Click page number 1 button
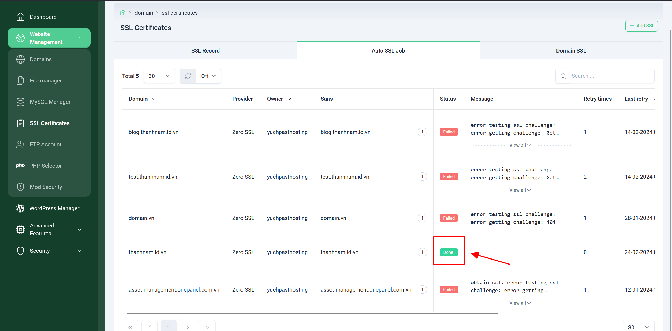The image size is (672, 331). click(169, 327)
